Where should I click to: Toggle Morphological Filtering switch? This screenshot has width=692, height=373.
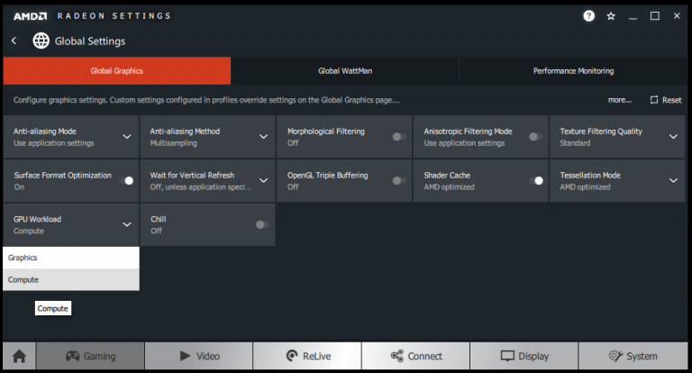[x=399, y=137]
